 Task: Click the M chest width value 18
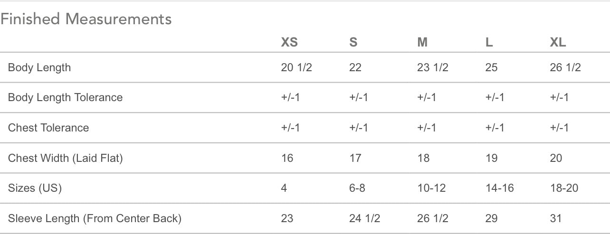(423, 158)
